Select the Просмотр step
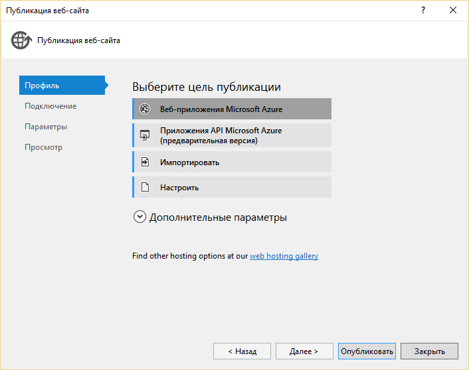This screenshot has width=469, height=370. point(43,147)
